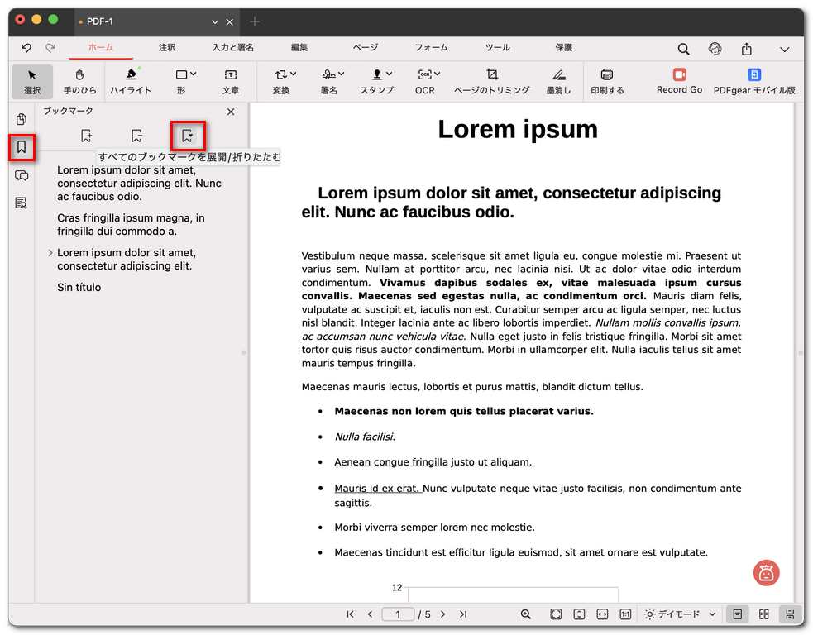Viewport: 813px width, 635px height.
Task: Open the comments panel in sidebar
Action: [x=22, y=175]
